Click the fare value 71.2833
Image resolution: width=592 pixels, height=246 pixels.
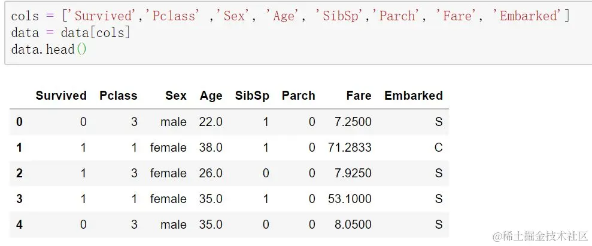350,147
